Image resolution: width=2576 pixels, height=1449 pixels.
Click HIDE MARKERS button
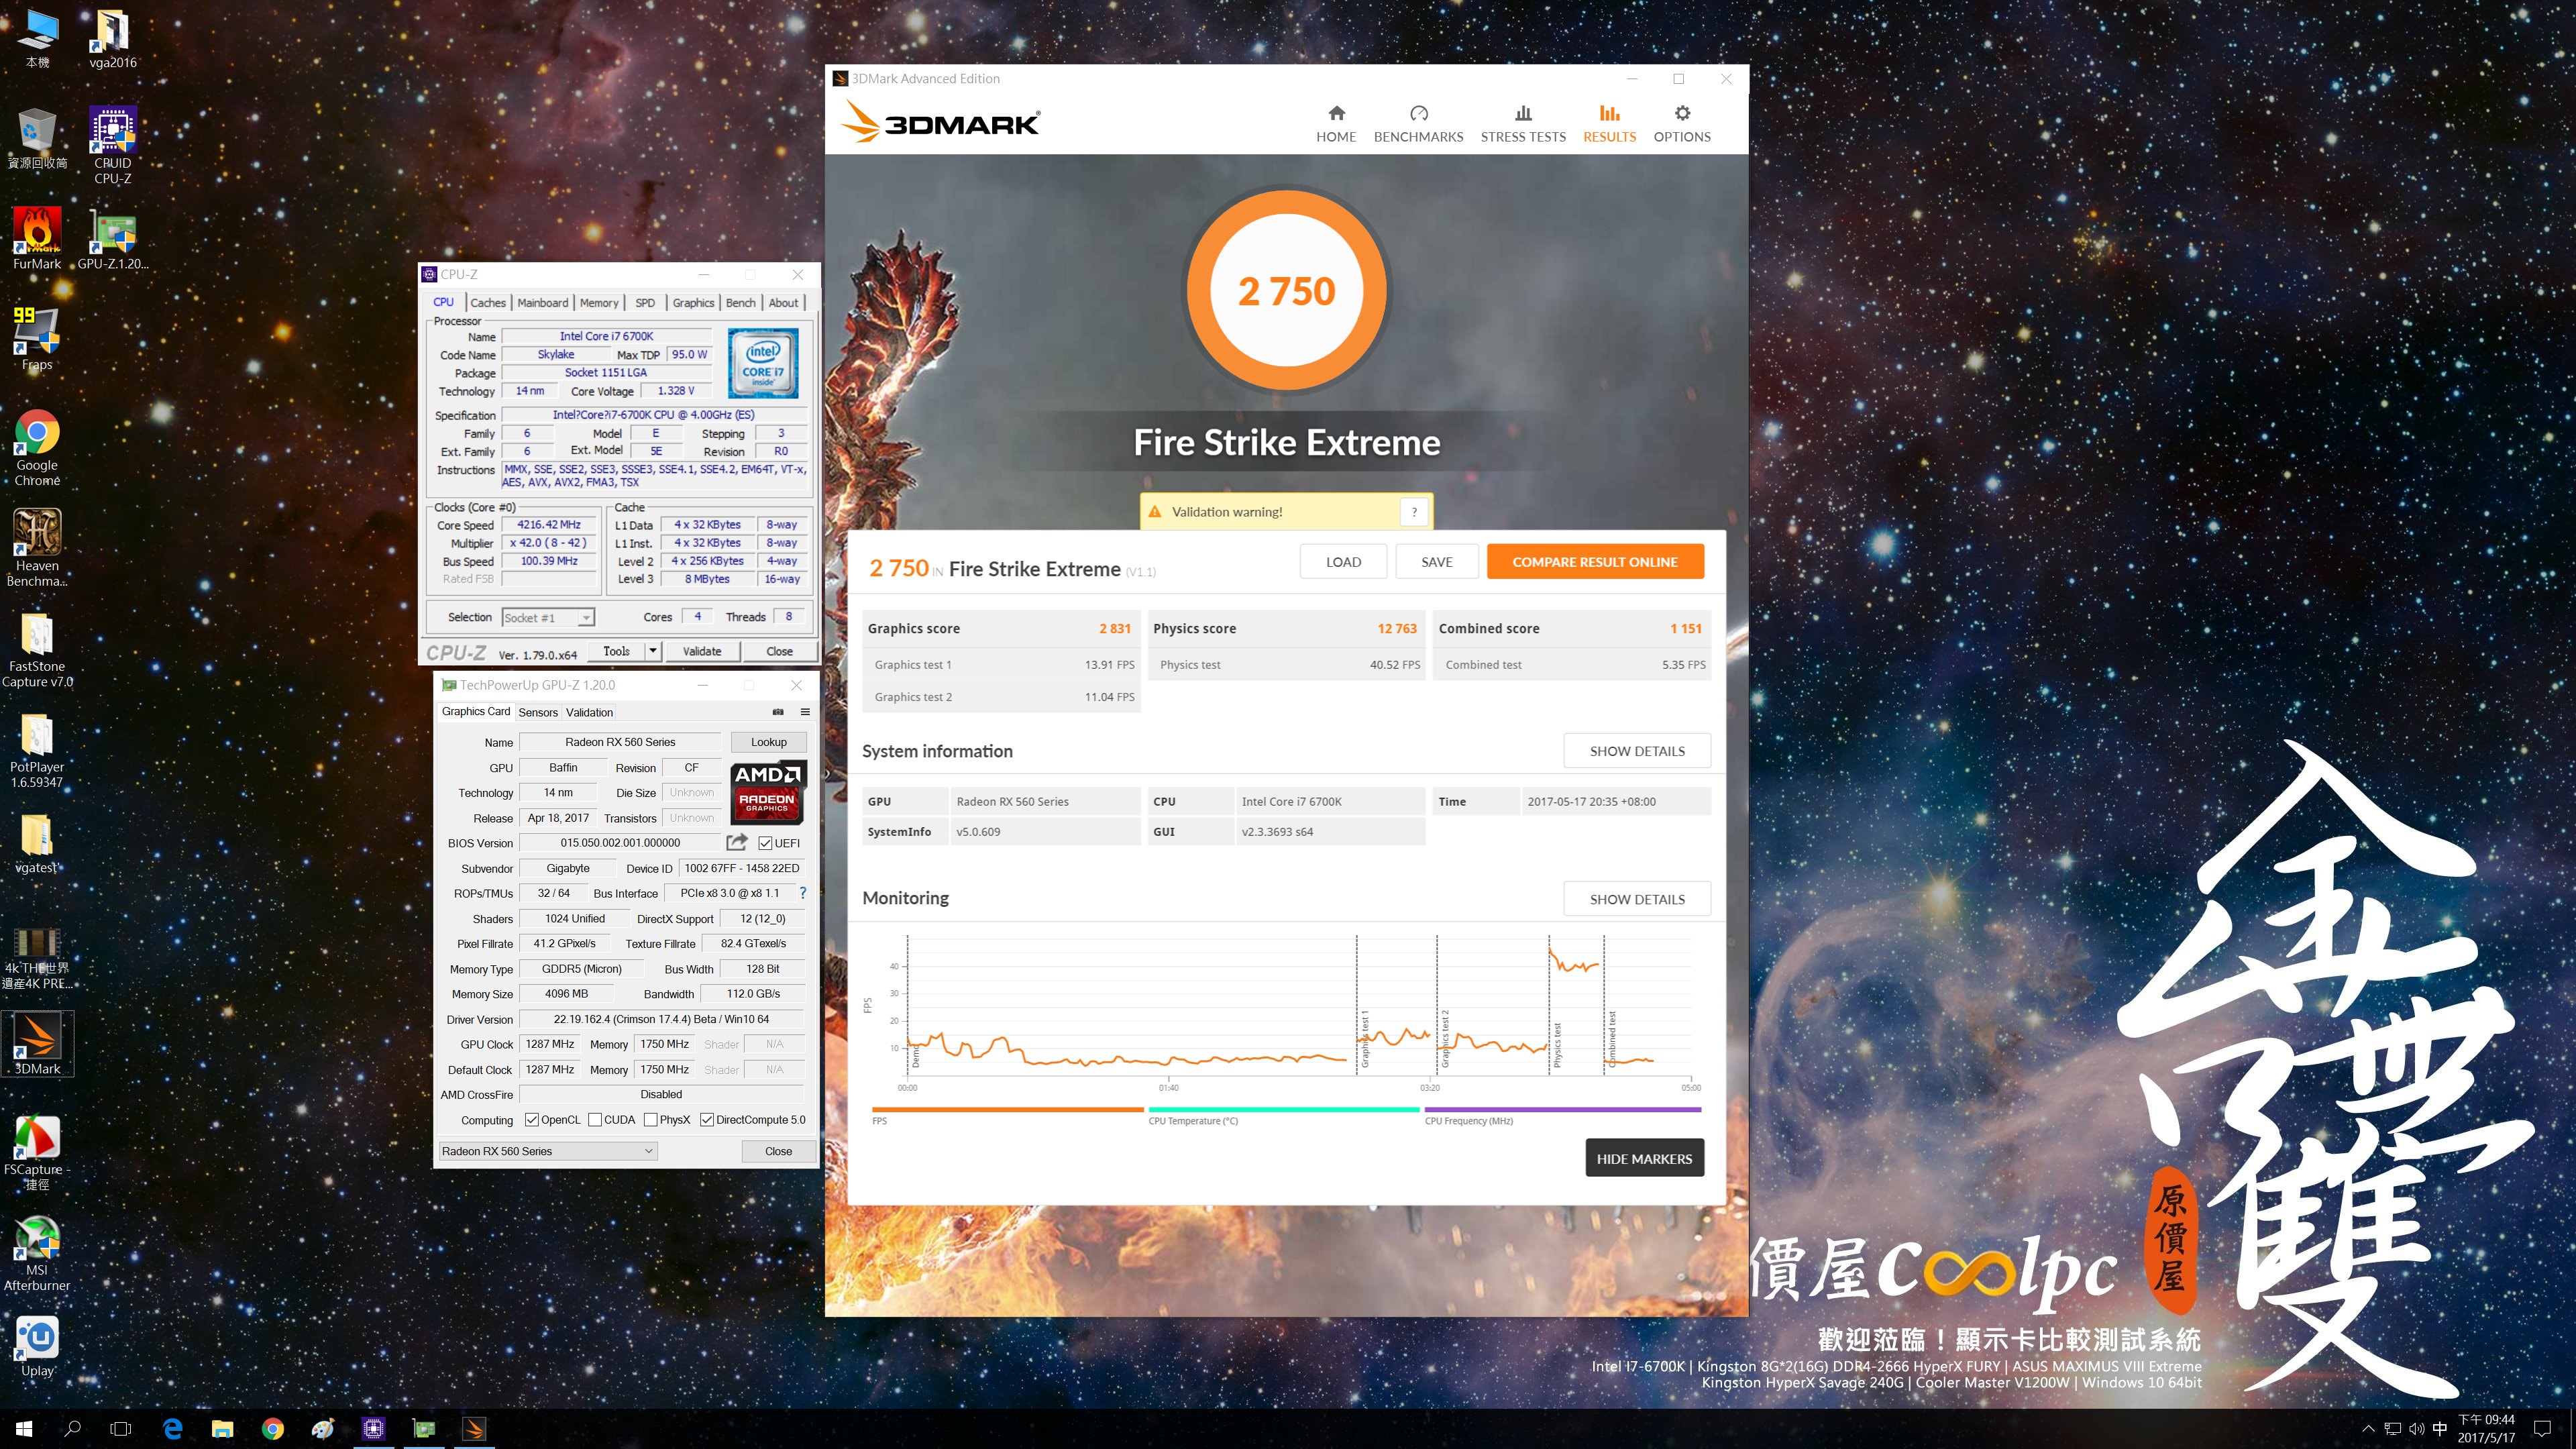[x=1644, y=1158]
